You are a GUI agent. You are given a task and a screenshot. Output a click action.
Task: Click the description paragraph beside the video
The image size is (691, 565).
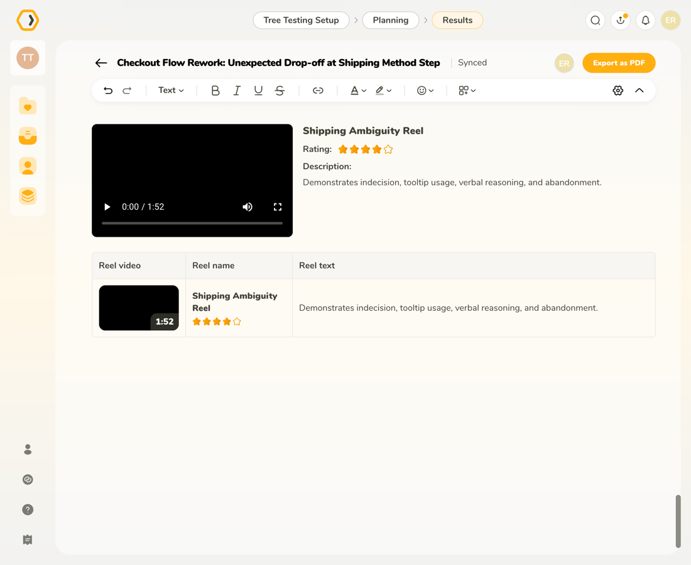[x=452, y=182]
